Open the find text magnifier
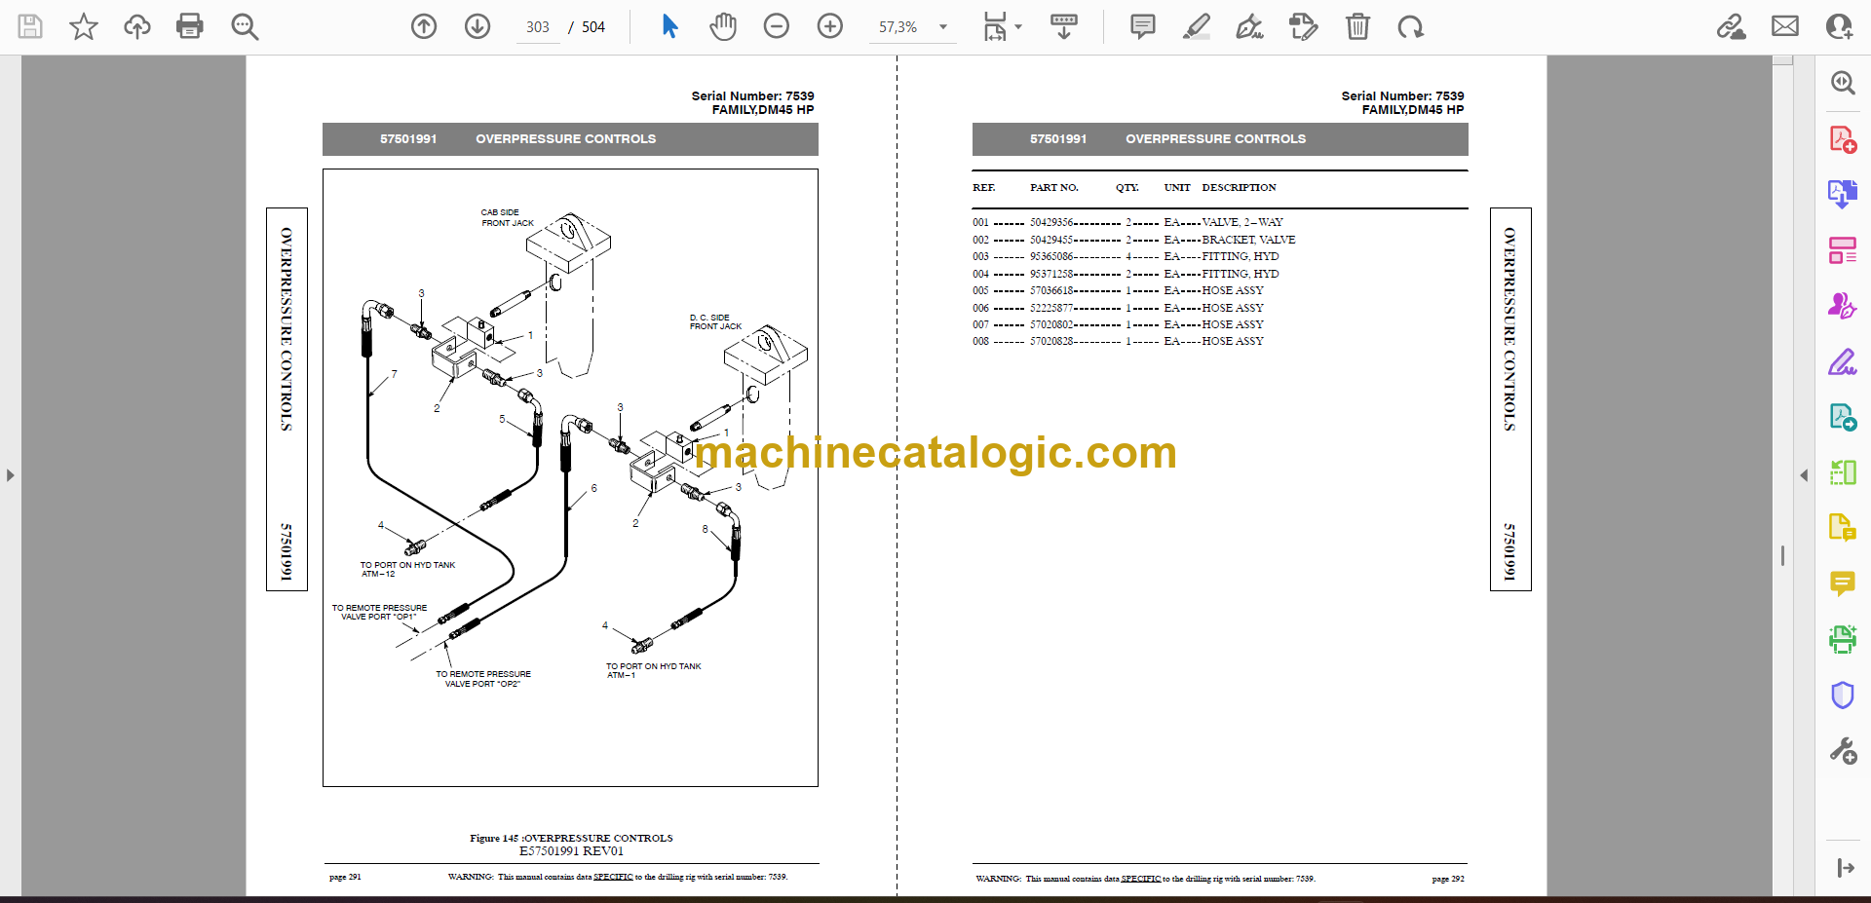This screenshot has width=1871, height=903. [245, 26]
